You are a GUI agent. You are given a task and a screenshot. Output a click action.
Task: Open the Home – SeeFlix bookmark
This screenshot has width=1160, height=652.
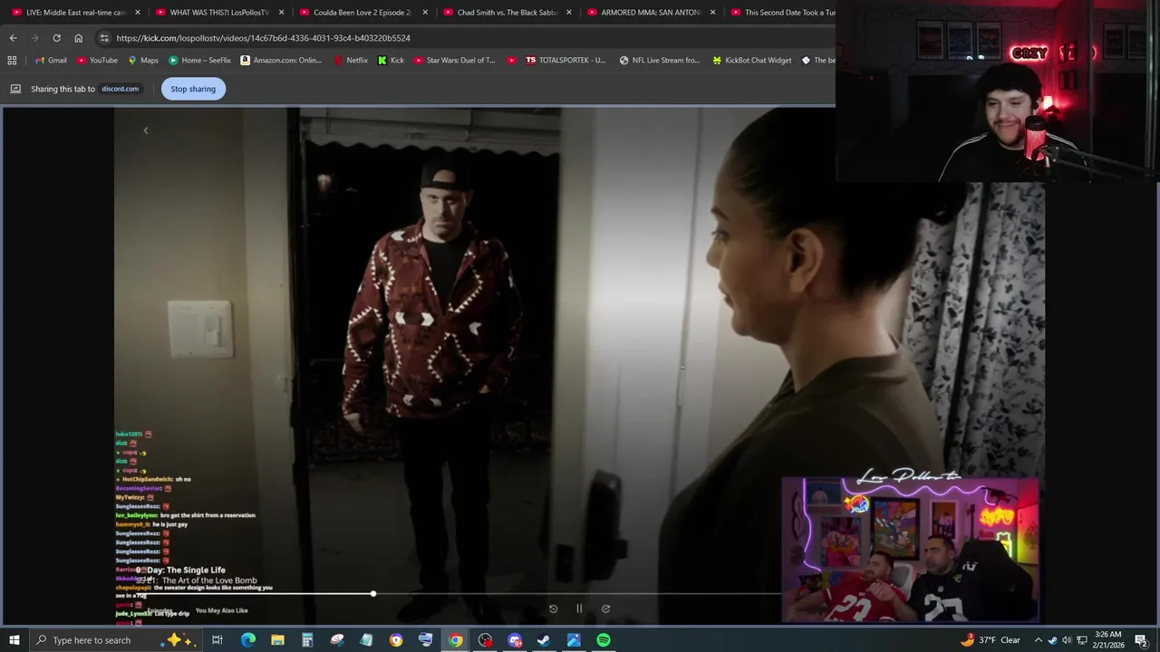click(x=199, y=61)
